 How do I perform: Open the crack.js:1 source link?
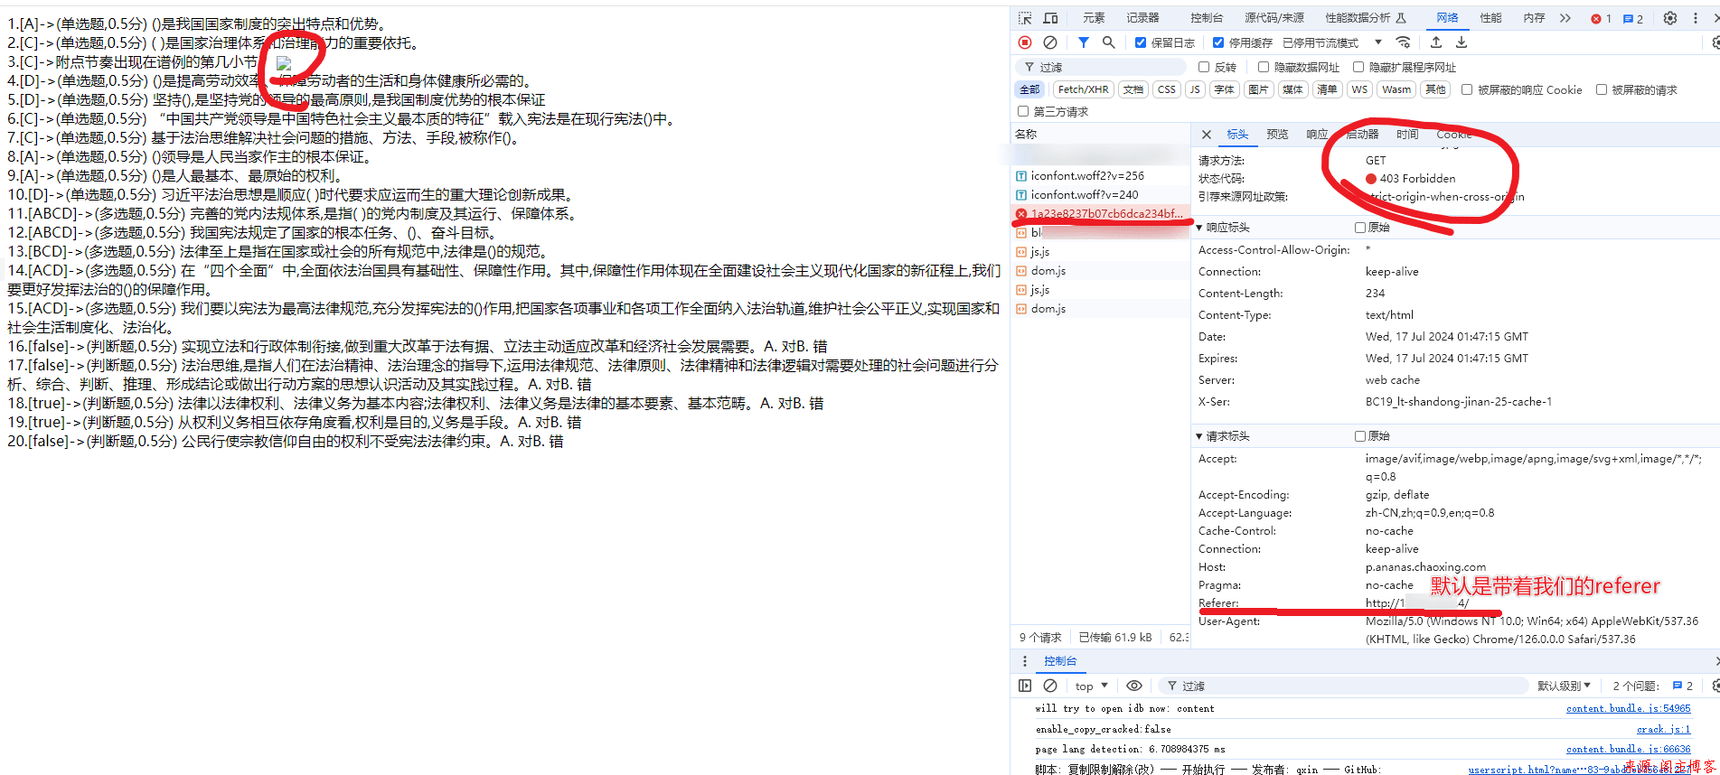click(1663, 730)
